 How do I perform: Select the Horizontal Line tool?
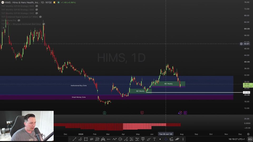tap(109, 139)
